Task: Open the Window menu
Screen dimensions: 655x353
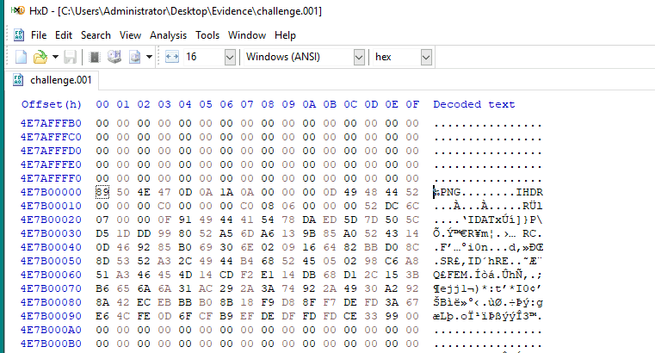Action: [246, 35]
